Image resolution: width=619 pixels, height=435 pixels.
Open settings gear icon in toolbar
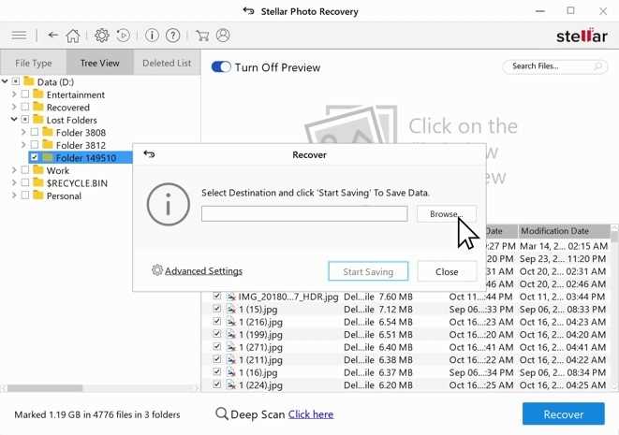[102, 36]
